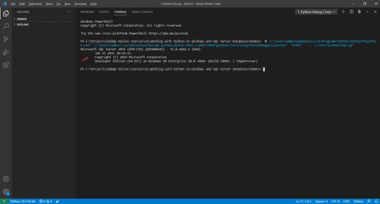Open the Python Debug Console terminal dropdown
380x204 pixels.
click(316, 12)
